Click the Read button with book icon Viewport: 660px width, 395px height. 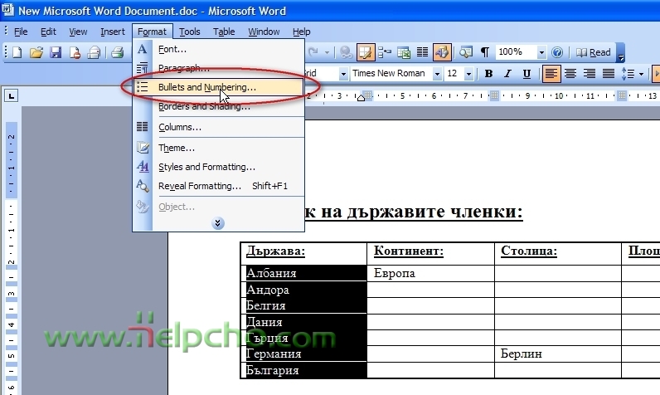[593, 52]
